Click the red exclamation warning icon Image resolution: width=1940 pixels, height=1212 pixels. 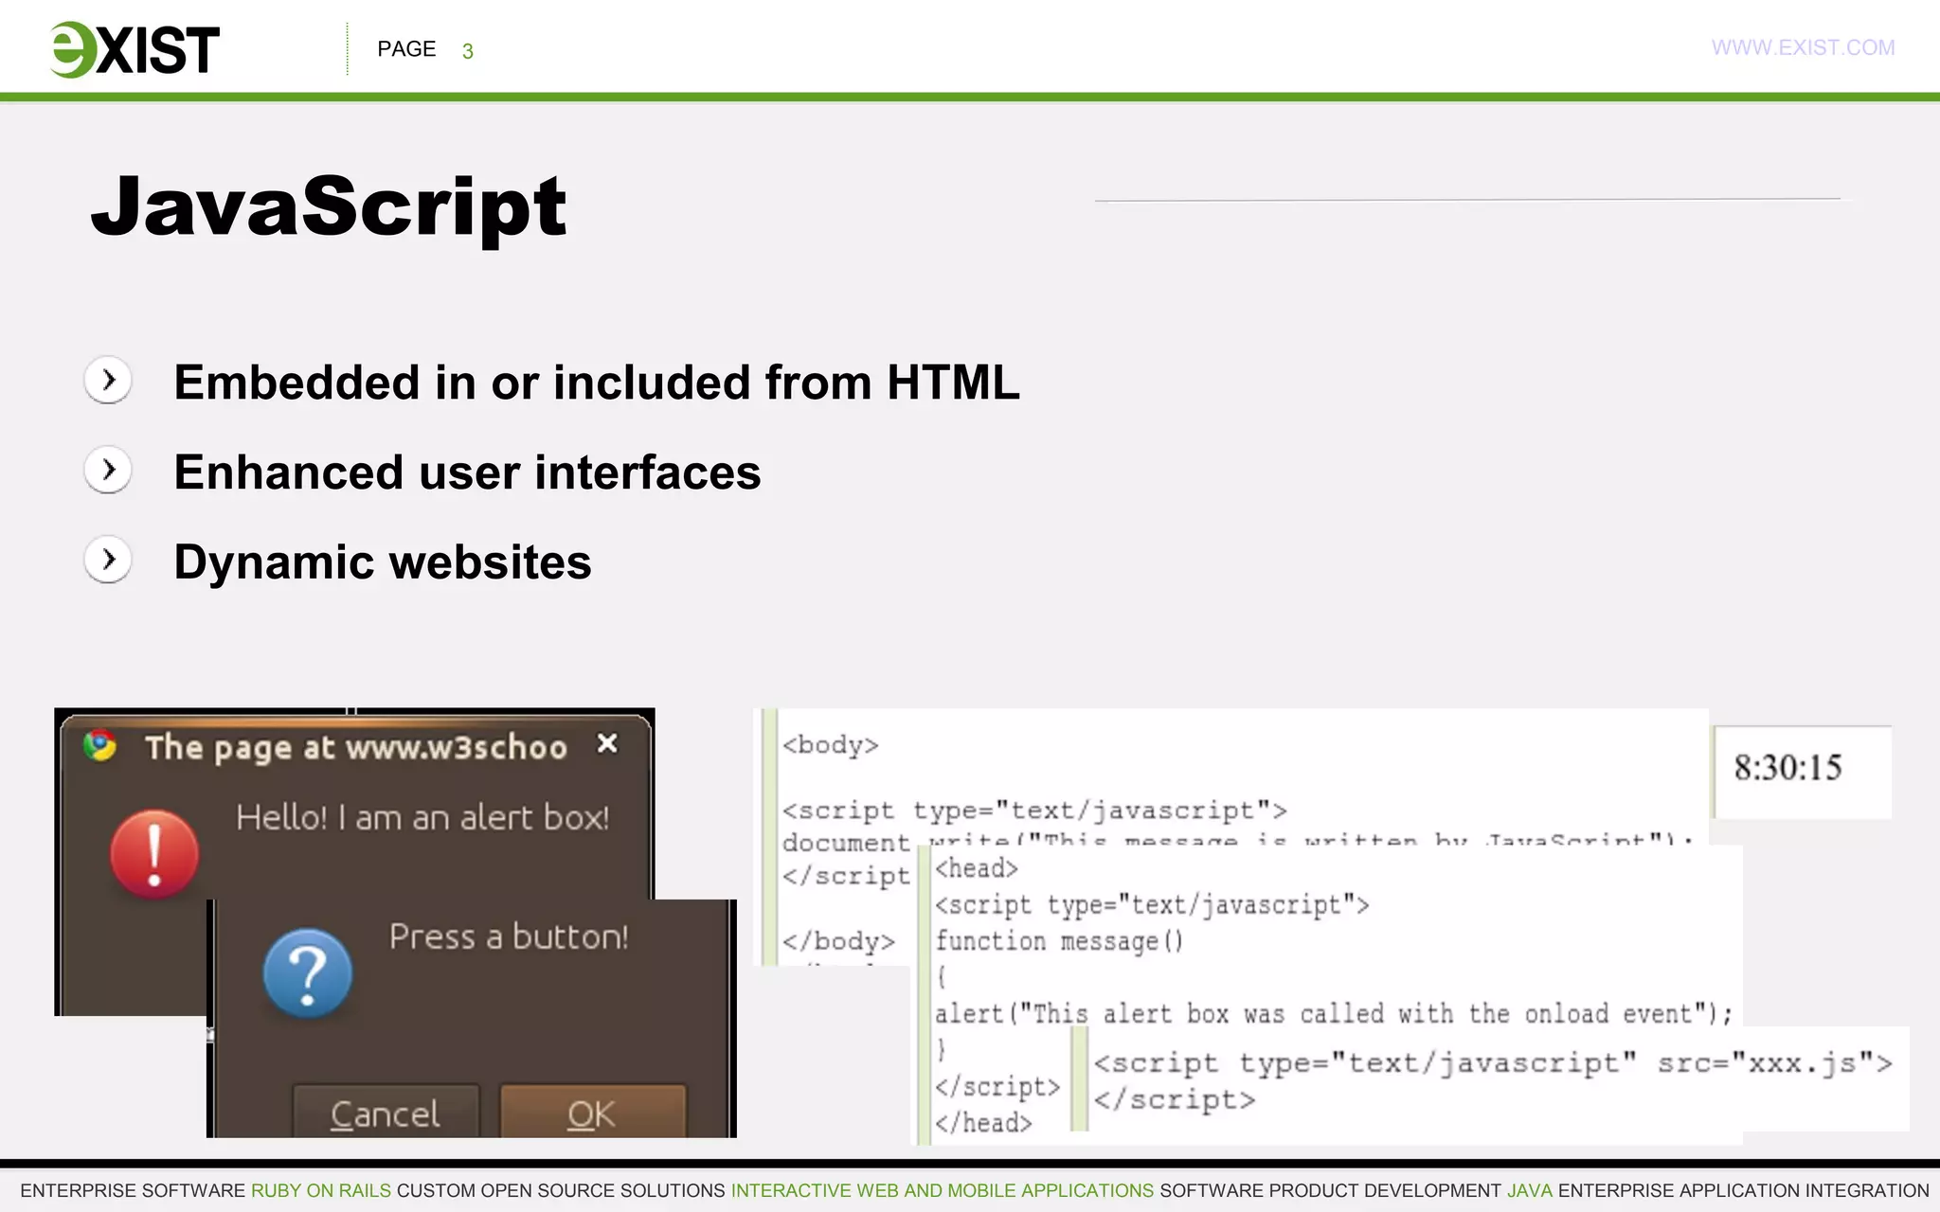point(154,854)
